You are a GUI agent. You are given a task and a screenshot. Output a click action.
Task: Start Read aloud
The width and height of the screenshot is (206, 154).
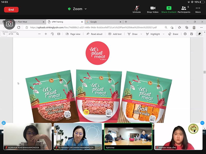click(x=94, y=34)
